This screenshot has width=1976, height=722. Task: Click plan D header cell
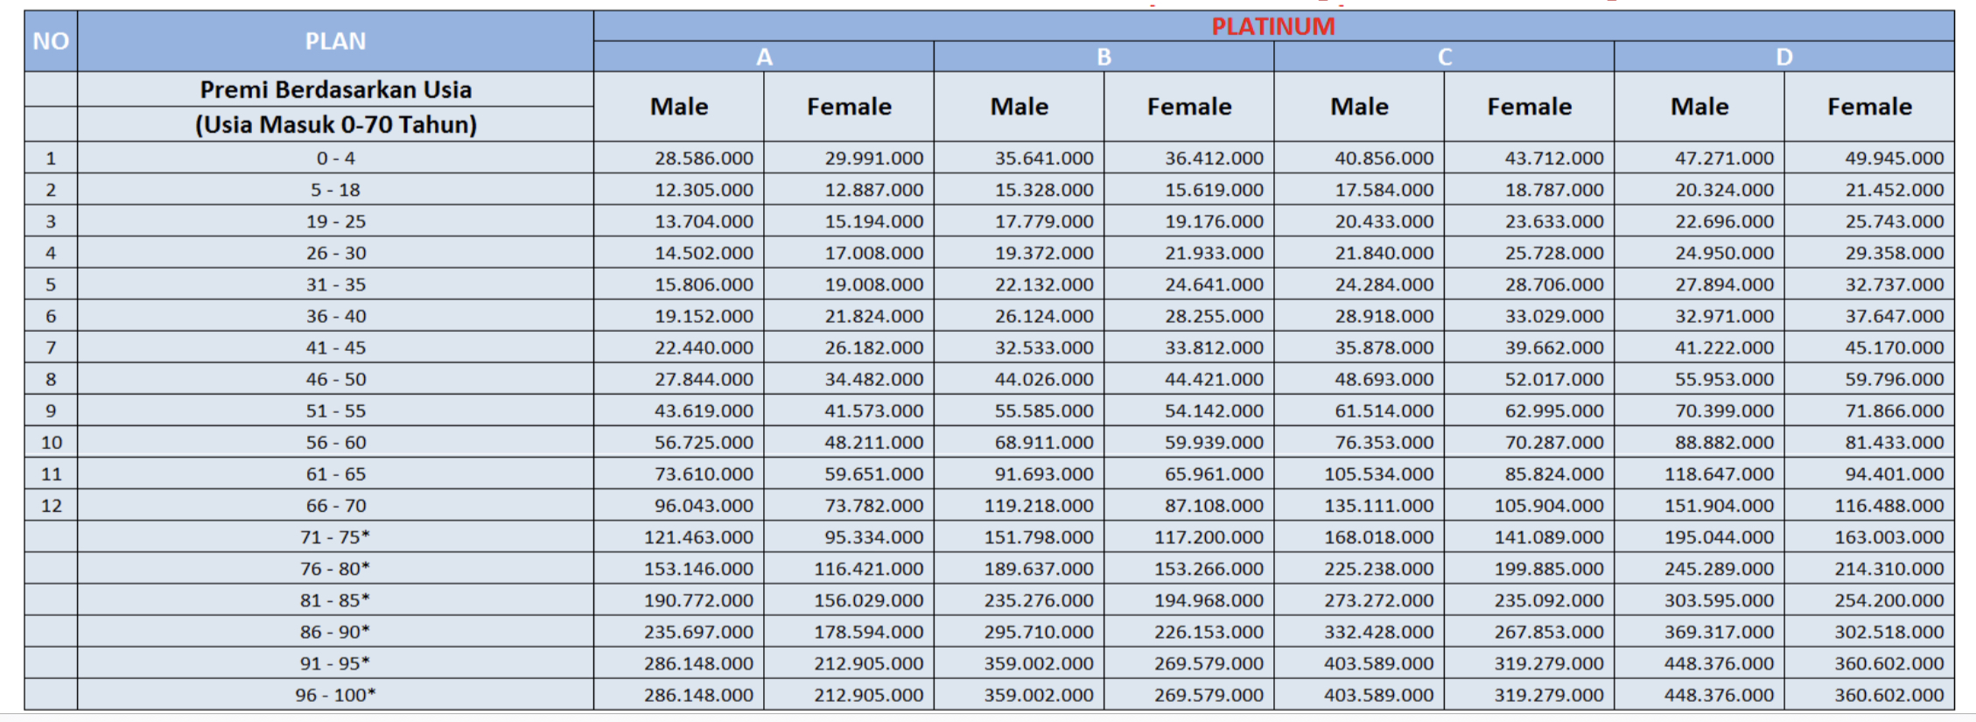(x=1783, y=57)
